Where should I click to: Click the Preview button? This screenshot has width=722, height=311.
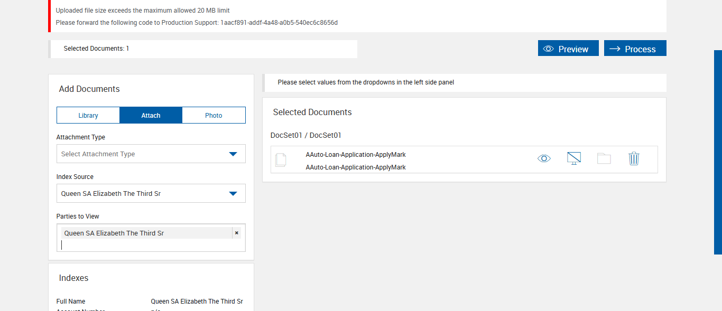coord(568,49)
